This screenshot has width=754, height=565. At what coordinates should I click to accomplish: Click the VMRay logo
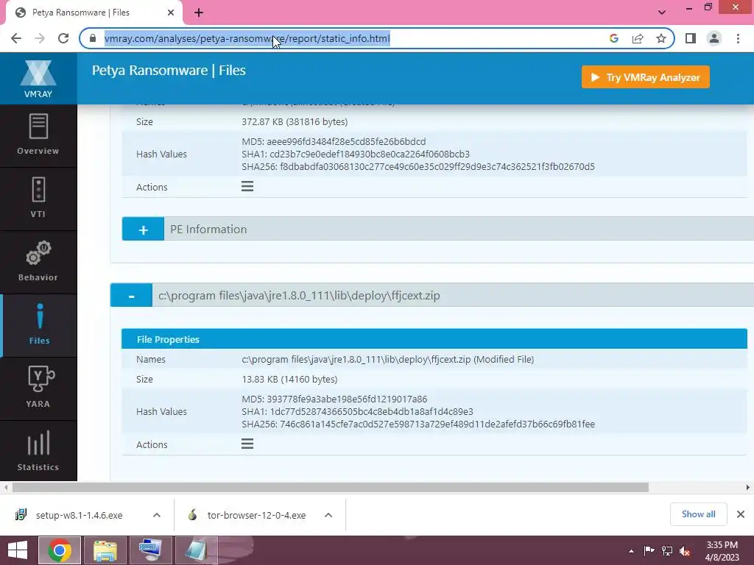pyautogui.click(x=38, y=79)
